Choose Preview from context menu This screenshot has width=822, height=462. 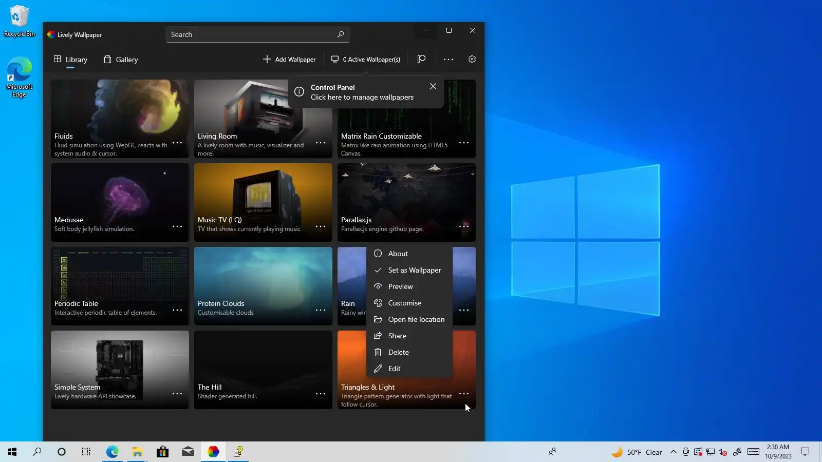[x=409, y=286]
